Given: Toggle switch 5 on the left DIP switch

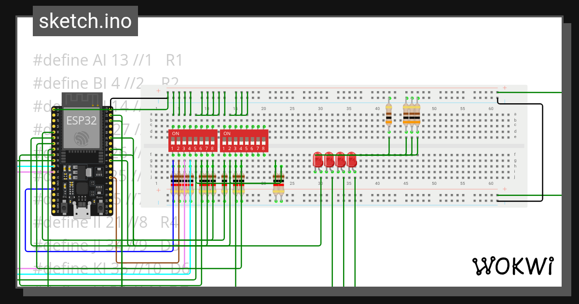Looking at the screenshot, I should pos(194,140).
